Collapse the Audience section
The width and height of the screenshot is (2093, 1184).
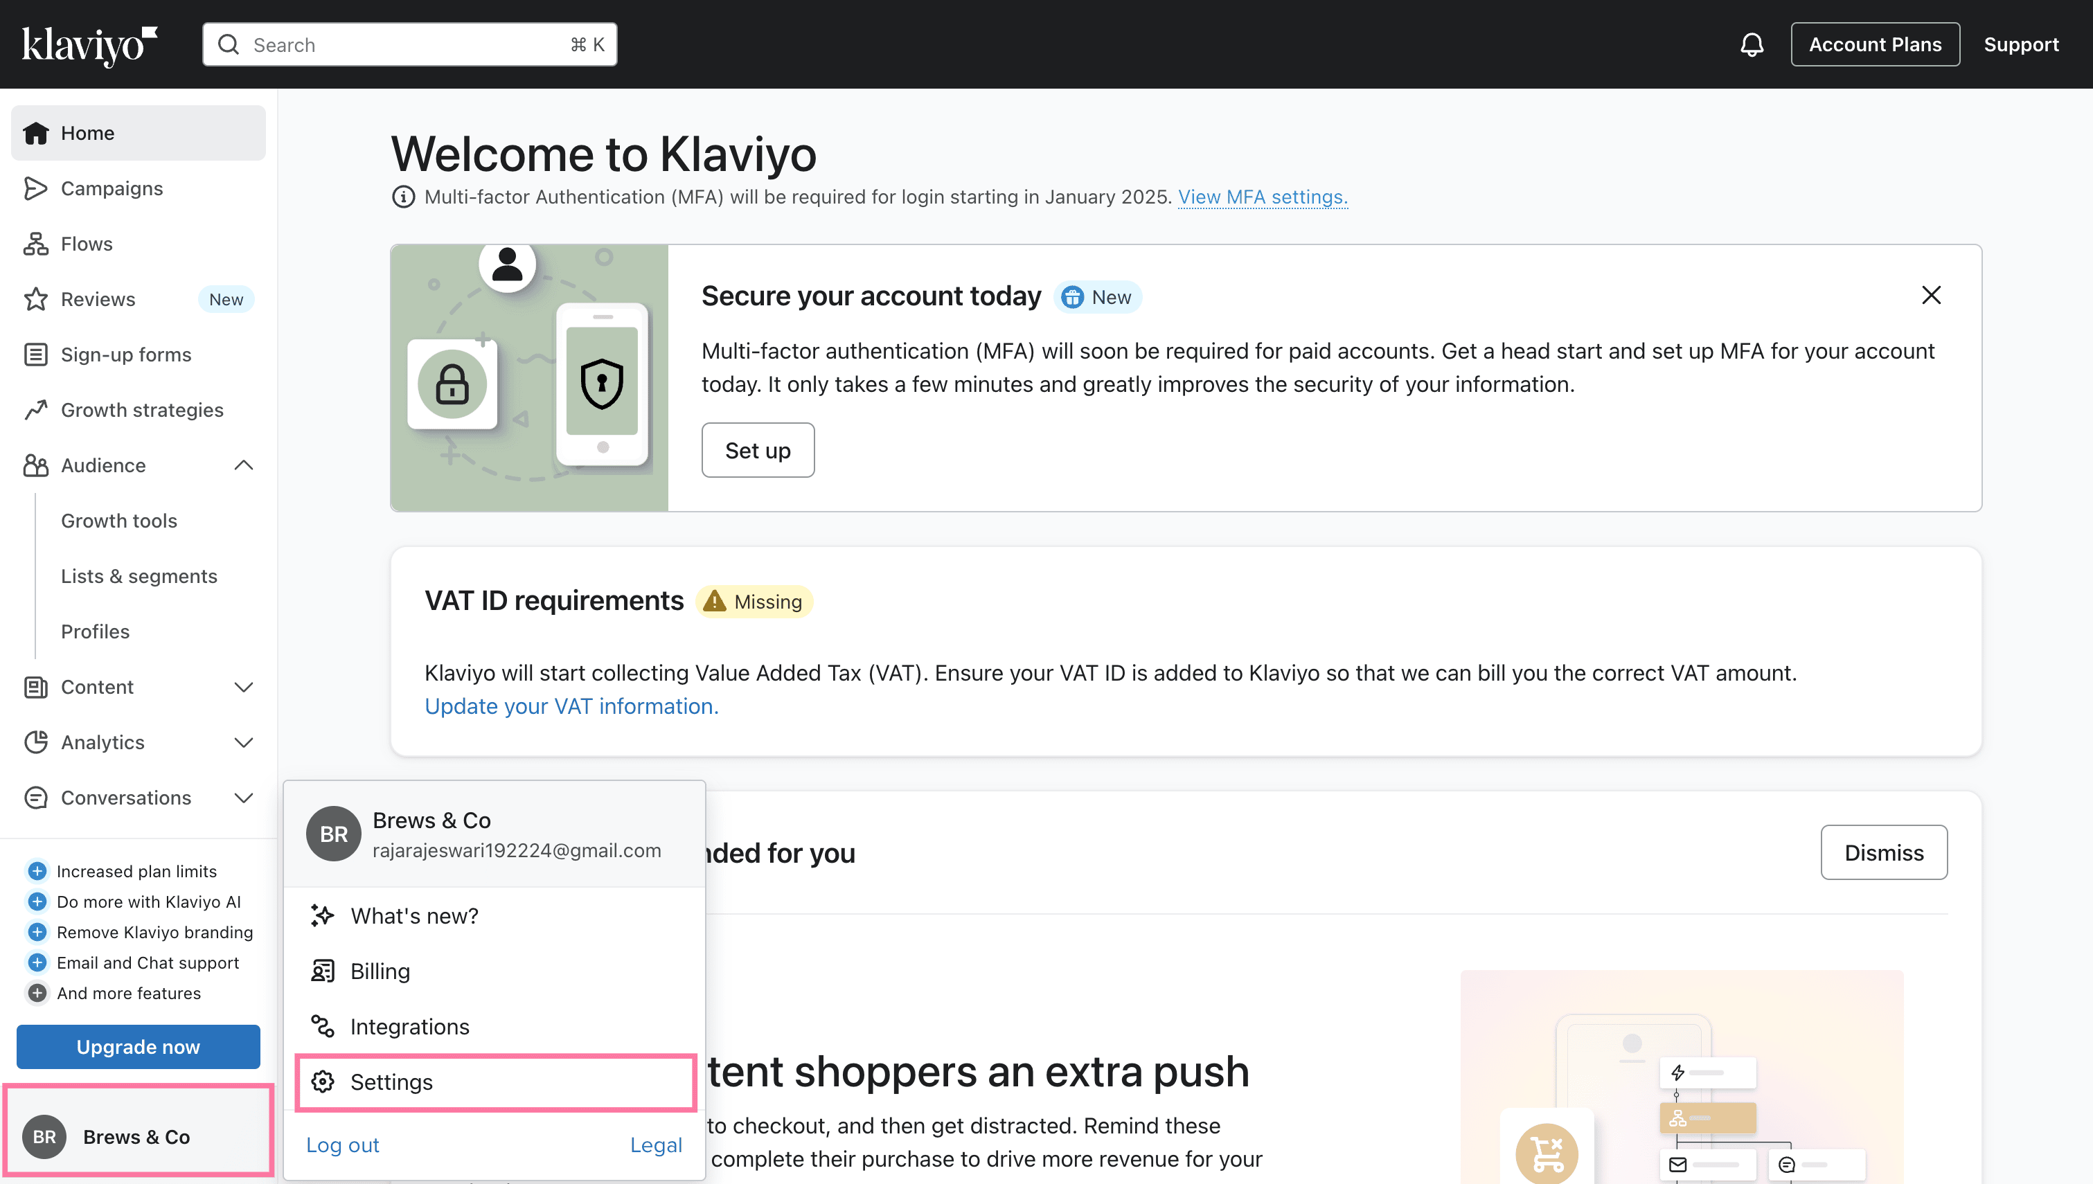coord(244,465)
